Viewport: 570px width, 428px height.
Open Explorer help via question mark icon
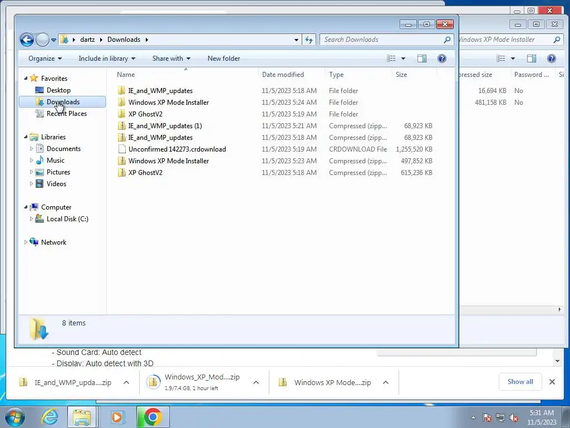(x=441, y=59)
